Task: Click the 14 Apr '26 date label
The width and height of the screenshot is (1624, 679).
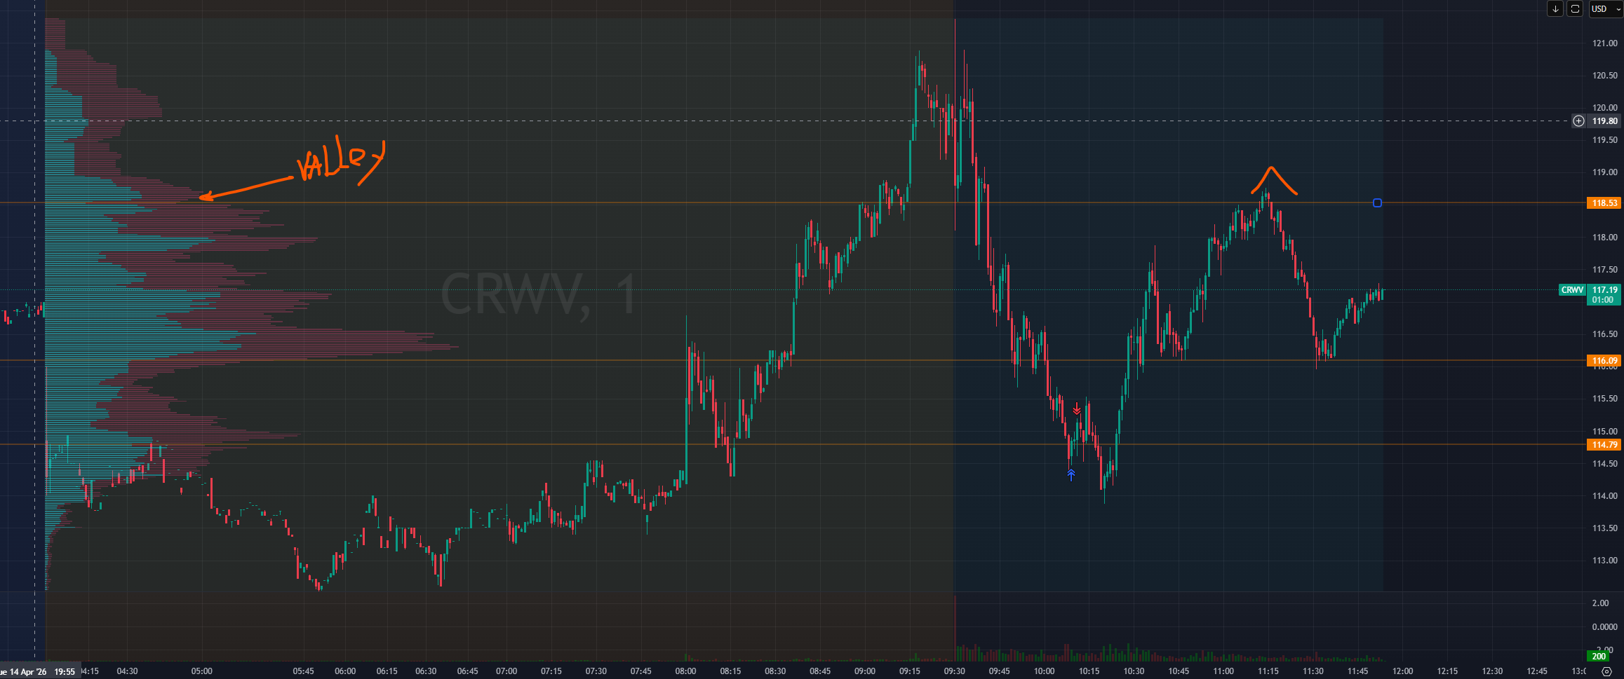Action: click(x=24, y=672)
